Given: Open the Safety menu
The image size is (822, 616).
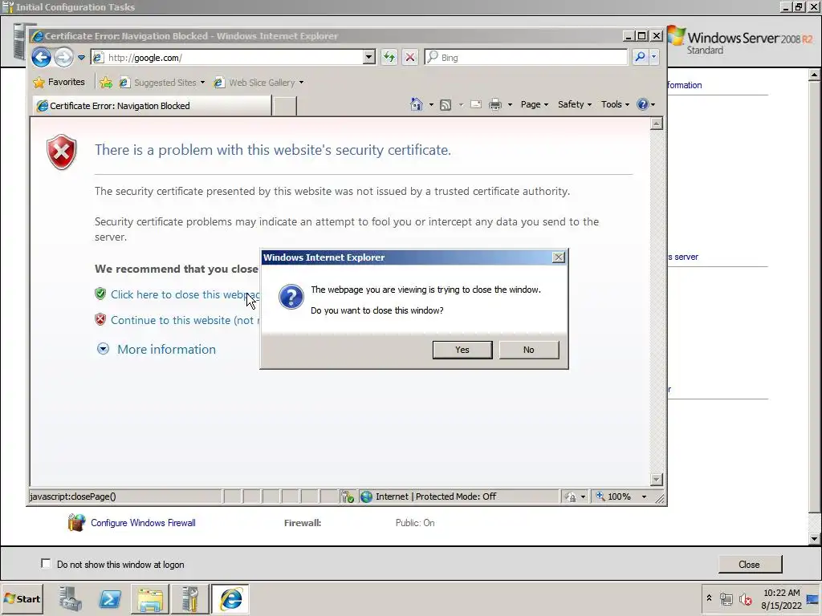Looking at the screenshot, I should click(575, 104).
